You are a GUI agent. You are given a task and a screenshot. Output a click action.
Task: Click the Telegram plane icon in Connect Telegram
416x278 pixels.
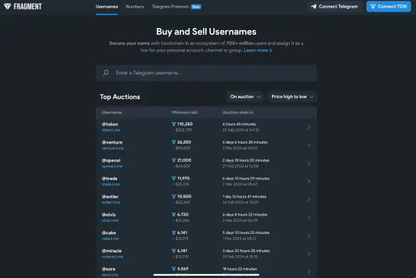click(313, 6)
